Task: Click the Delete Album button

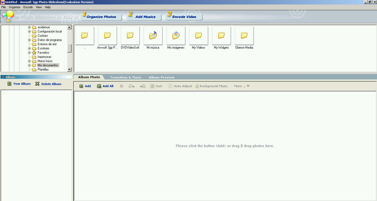Action: [48, 84]
